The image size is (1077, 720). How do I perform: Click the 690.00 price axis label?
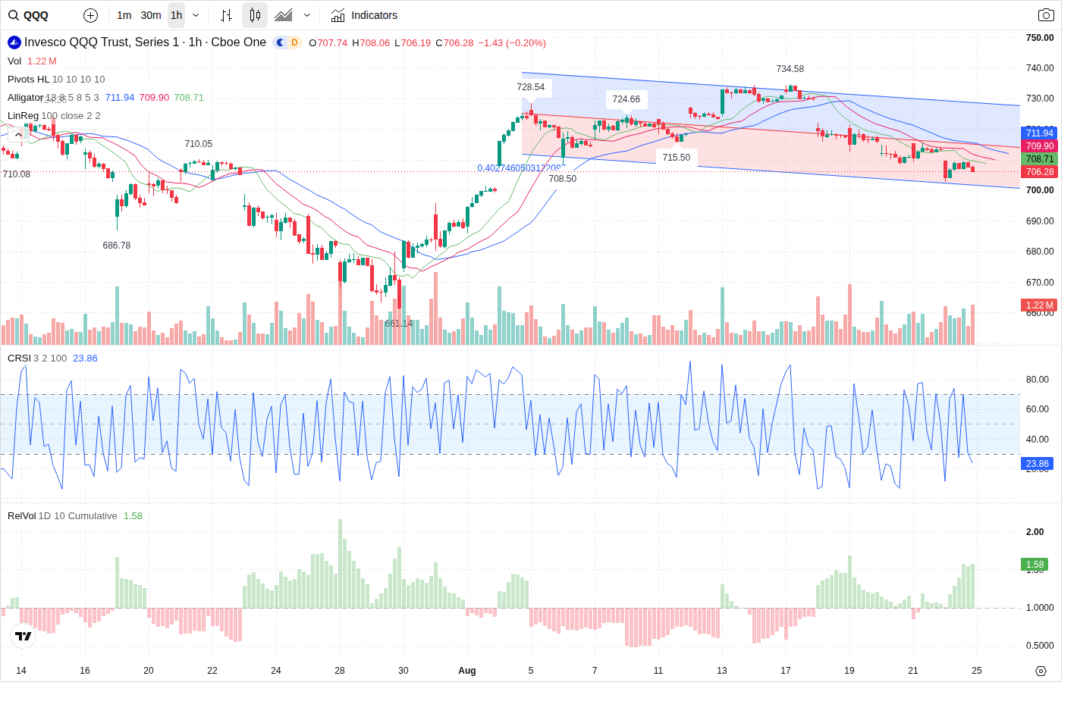pyautogui.click(x=1039, y=221)
